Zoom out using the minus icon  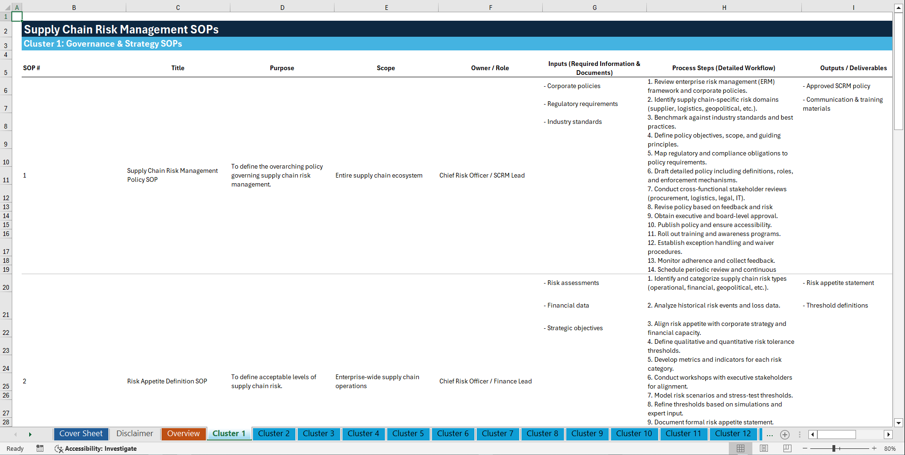coord(805,448)
